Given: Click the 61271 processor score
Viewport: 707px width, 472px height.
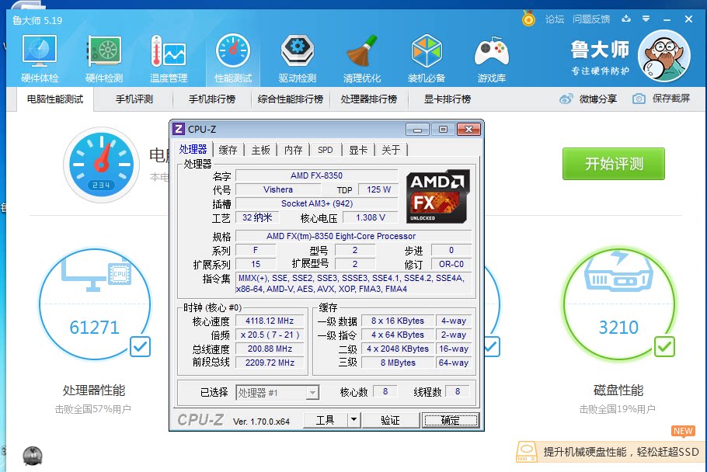Looking at the screenshot, I should click(94, 328).
